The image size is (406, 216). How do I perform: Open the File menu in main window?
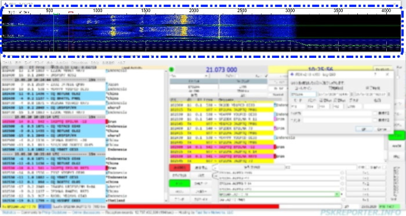coord(6,63)
